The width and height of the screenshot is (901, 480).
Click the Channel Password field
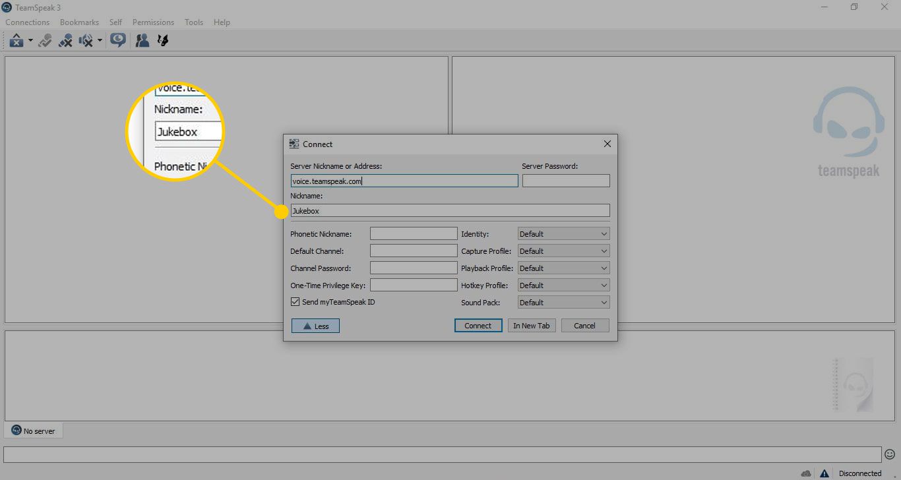(x=414, y=268)
